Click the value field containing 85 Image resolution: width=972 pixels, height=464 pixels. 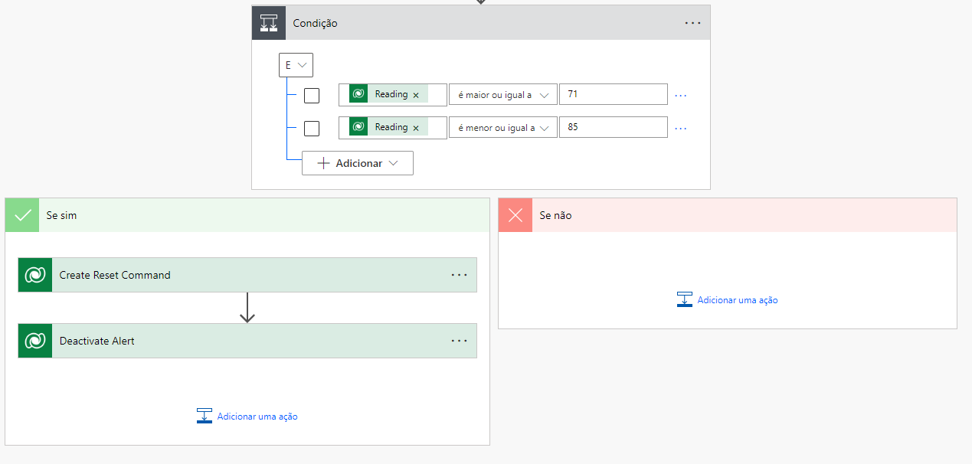click(614, 127)
